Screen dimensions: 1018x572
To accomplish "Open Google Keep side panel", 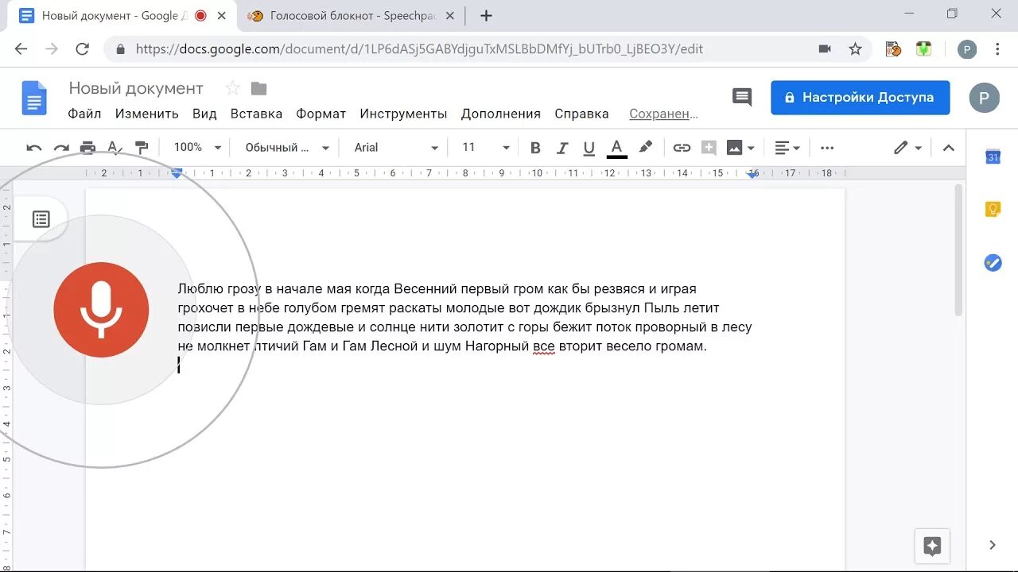I will click(993, 209).
